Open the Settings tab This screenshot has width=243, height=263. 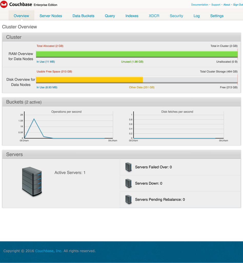pos(217,16)
